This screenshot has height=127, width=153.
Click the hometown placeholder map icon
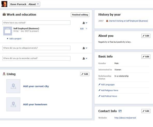click(x=13, y=104)
